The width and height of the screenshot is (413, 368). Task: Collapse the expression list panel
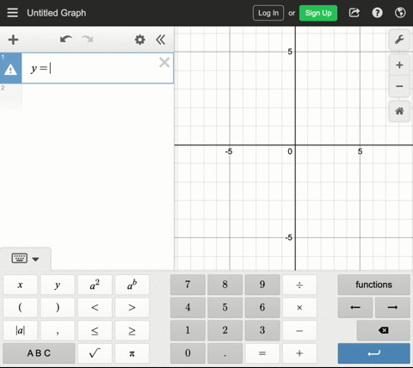coord(161,40)
